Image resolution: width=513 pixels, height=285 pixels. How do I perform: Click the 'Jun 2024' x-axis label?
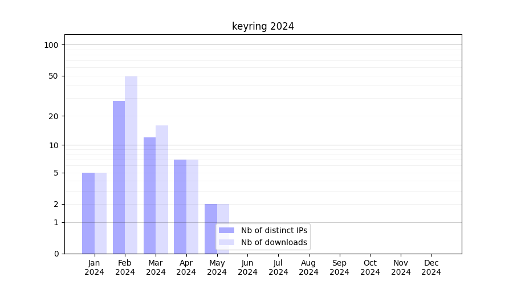[247, 267]
